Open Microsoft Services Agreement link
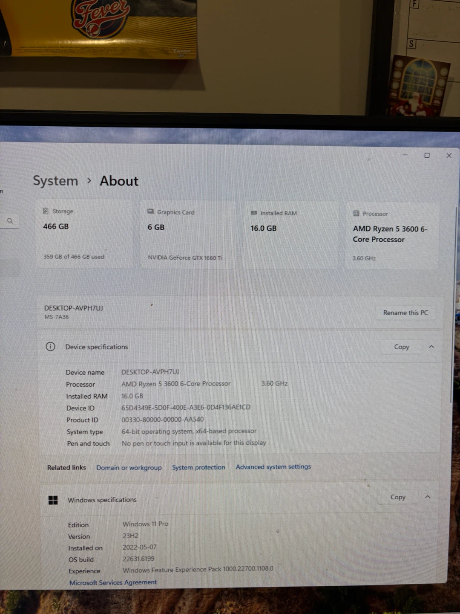Image resolution: width=460 pixels, height=614 pixels. [x=113, y=582]
